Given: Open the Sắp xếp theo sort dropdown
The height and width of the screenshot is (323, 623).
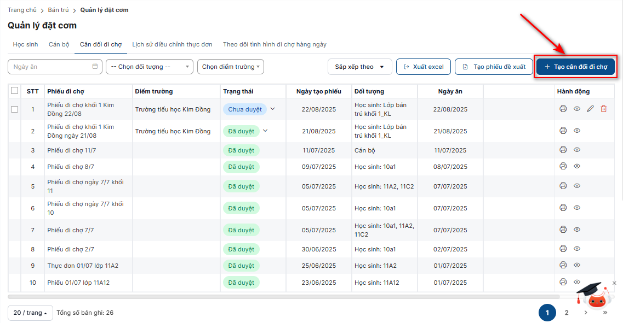Looking at the screenshot, I should pos(359,67).
